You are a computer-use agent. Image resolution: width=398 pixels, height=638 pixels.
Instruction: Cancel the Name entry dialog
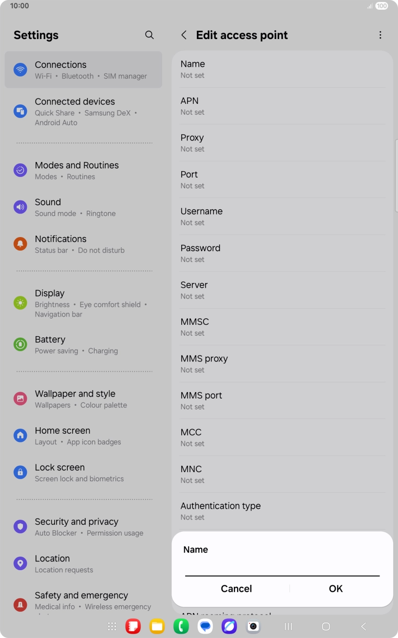(236, 589)
